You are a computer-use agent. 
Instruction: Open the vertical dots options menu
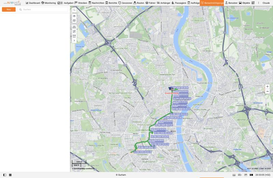(258, 3)
